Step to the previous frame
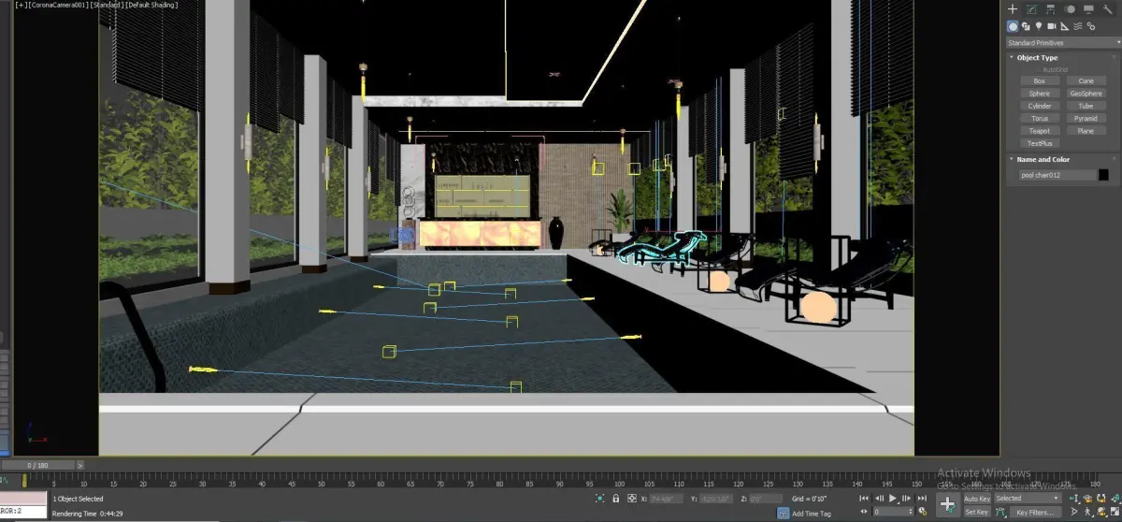 point(879,498)
